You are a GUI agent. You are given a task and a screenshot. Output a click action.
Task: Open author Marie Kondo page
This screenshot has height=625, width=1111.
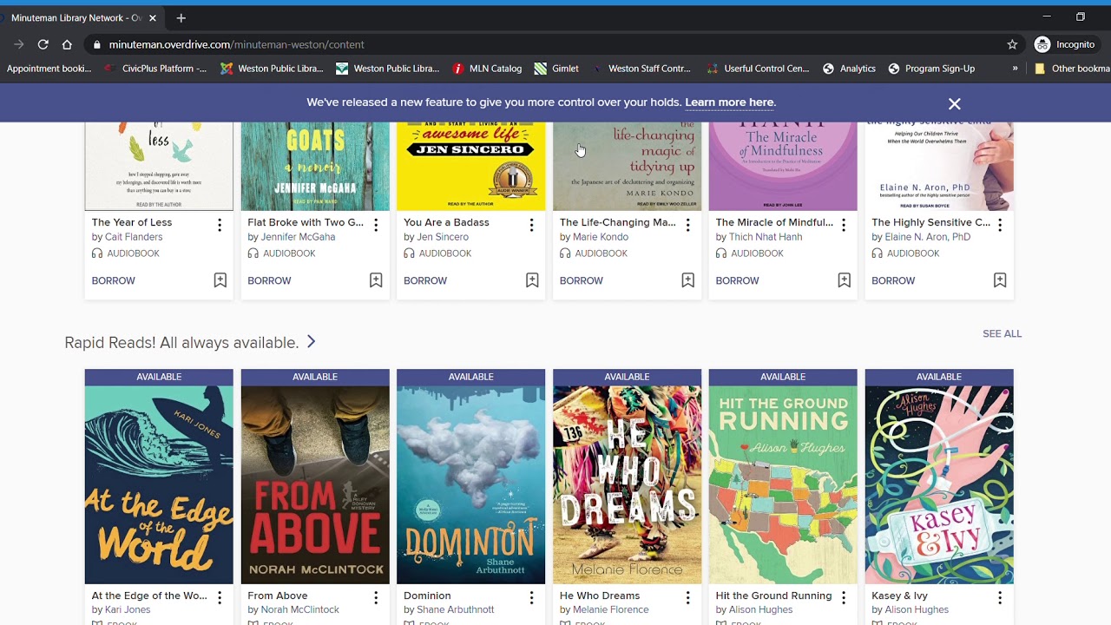pos(601,237)
